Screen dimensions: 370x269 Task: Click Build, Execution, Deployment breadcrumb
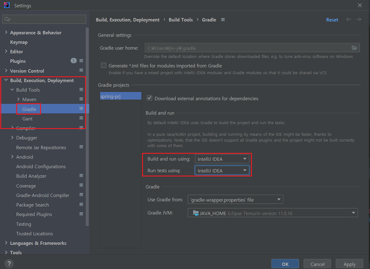[128, 20]
